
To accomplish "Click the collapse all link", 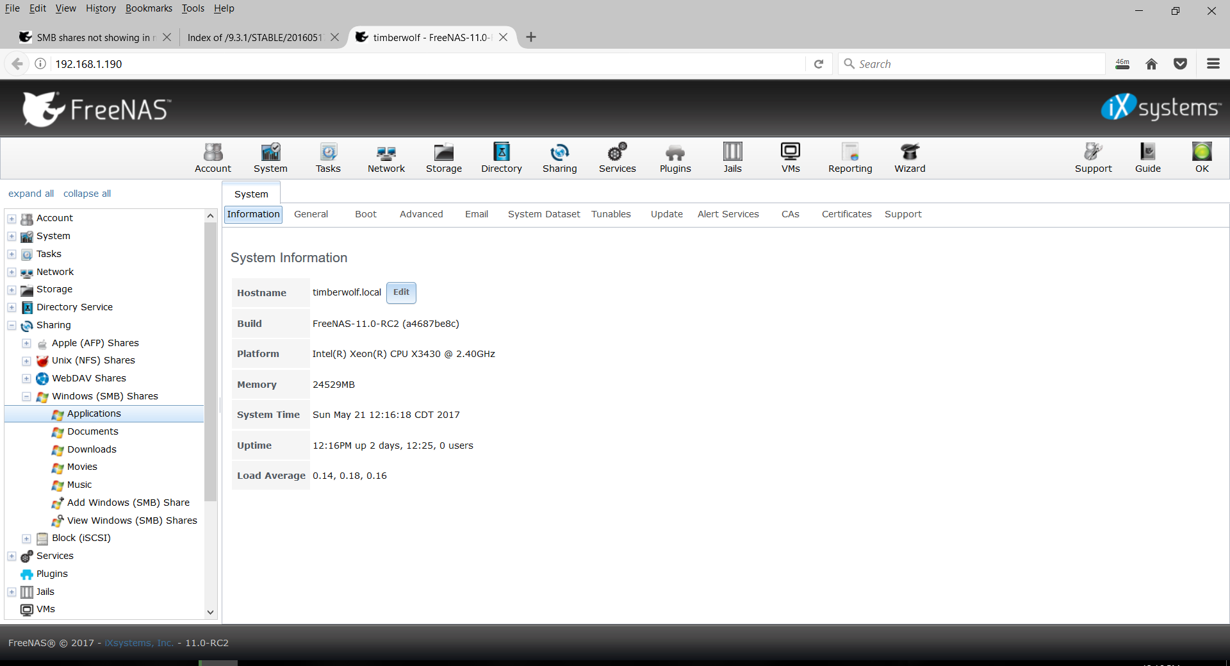I will pos(87,194).
